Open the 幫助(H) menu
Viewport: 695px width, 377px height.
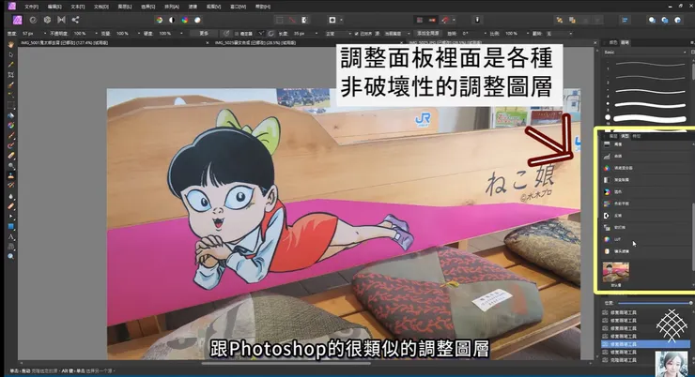(x=263, y=7)
